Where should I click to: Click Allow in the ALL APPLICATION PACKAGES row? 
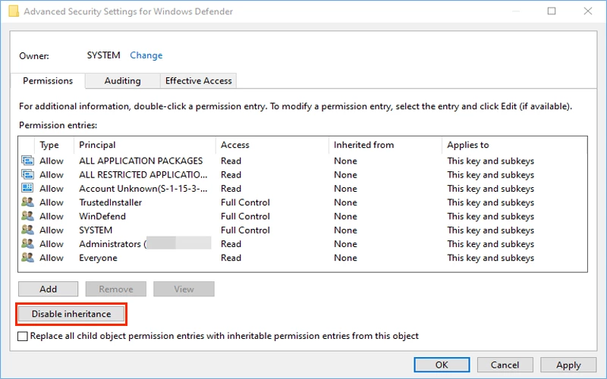coord(52,161)
